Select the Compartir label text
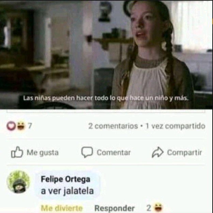 coord(184,153)
